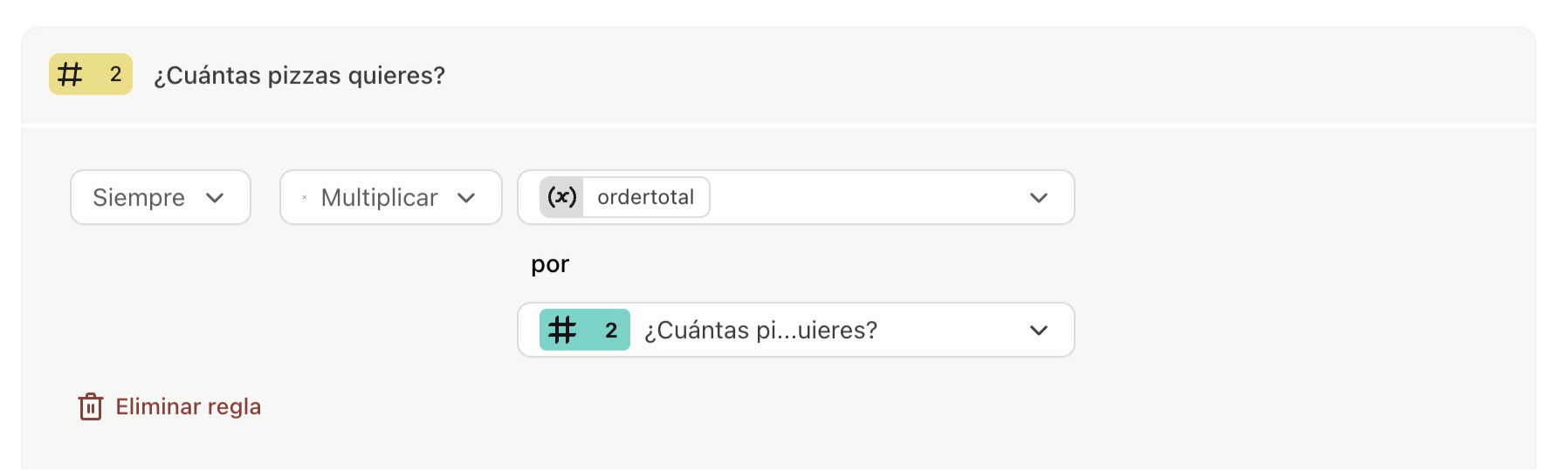Click the chevron in the question selector
This screenshot has width=1561, height=471.
tap(1038, 331)
